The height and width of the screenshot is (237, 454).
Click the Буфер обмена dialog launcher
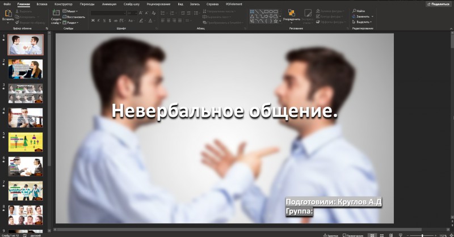point(47,28)
